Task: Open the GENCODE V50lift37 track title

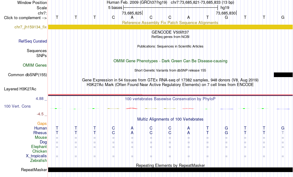Action: 170,32
